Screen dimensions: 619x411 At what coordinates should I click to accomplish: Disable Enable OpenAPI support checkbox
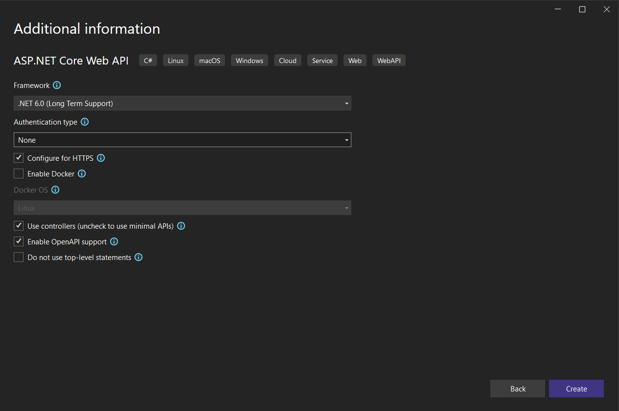click(19, 241)
